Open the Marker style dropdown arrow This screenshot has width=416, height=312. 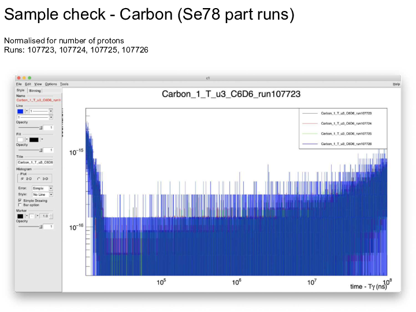click(38, 216)
